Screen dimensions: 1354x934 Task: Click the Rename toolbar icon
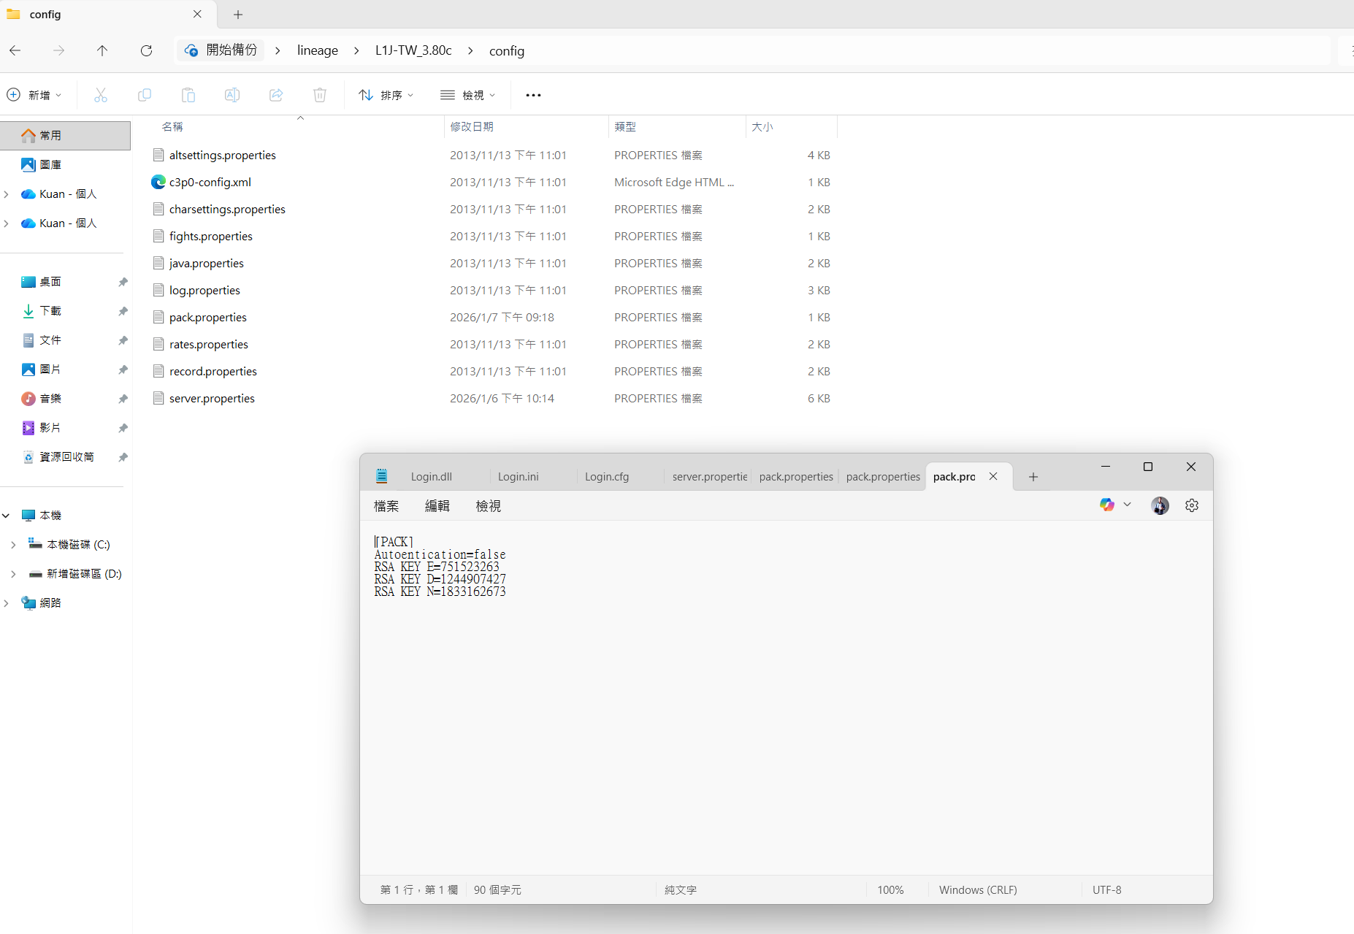tap(232, 95)
